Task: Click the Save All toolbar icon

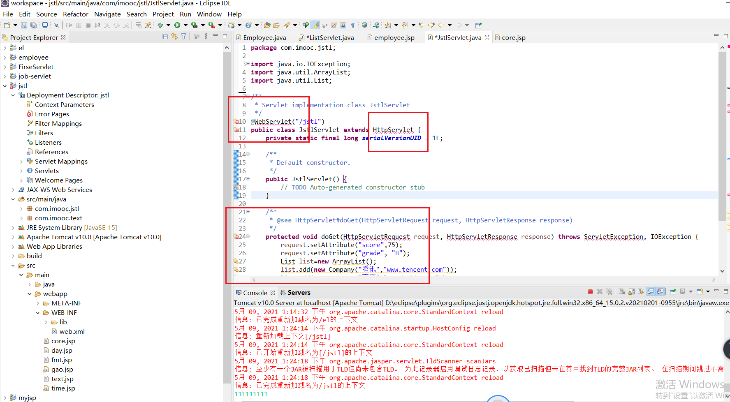Action: [33, 25]
